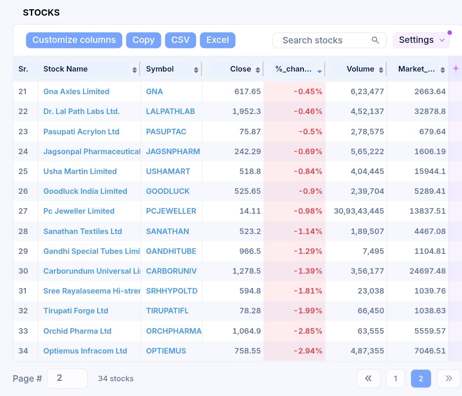This screenshot has height=396, width=462.
Task: Open Sree Rayalaseema Hi-strength link
Action: click(x=92, y=291)
